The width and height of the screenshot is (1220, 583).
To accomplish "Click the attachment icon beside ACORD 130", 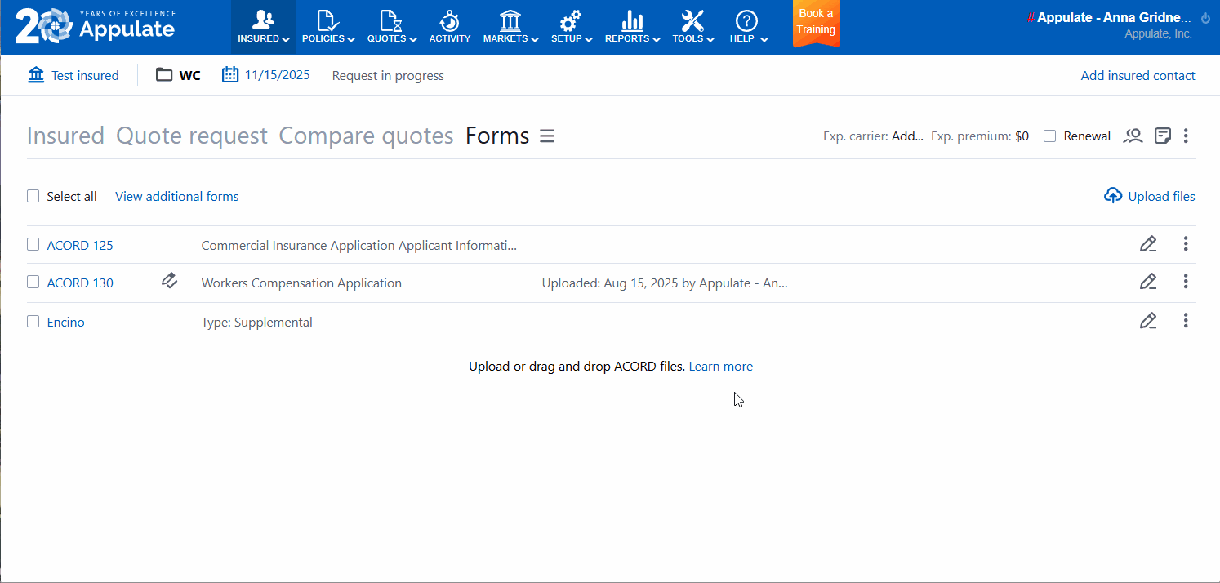I will point(169,281).
